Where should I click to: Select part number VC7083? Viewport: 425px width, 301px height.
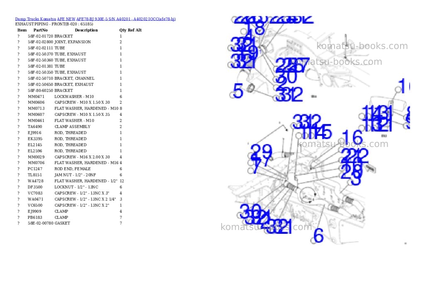35,193
